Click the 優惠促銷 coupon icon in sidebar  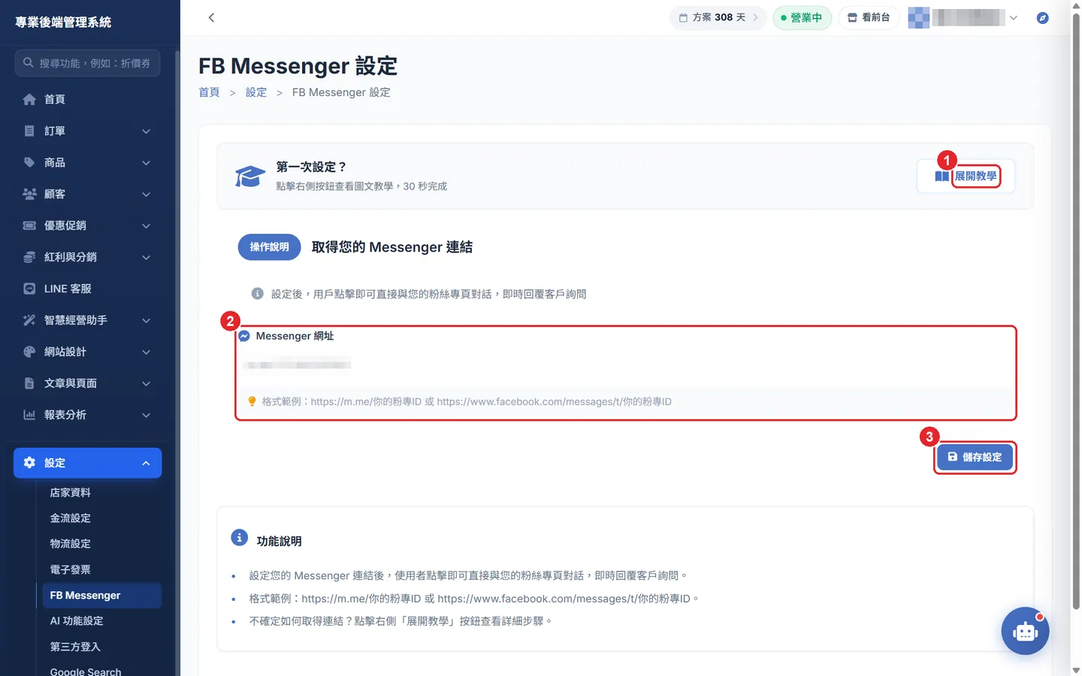(x=29, y=225)
